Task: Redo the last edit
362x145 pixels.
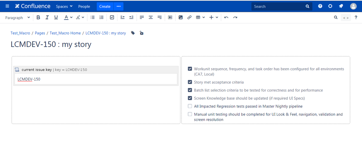Action: click(x=235, y=17)
